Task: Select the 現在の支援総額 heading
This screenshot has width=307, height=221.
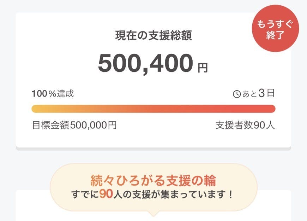Action: [x=153, y=36]
